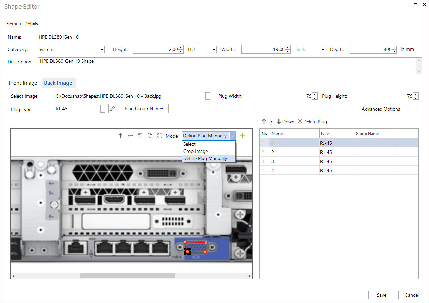Image resolution: width=429 pixels, height=303 pixels.
Task: Increase Width value with up spinner
Action: tap(287, 48)
